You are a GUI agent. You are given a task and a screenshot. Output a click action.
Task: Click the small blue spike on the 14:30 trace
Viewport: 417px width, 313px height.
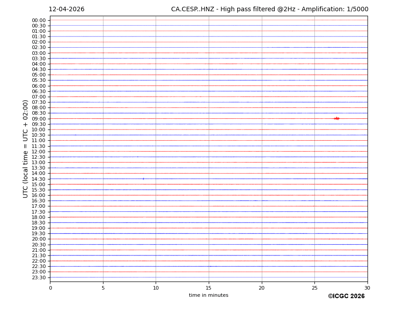click(143, 179)
